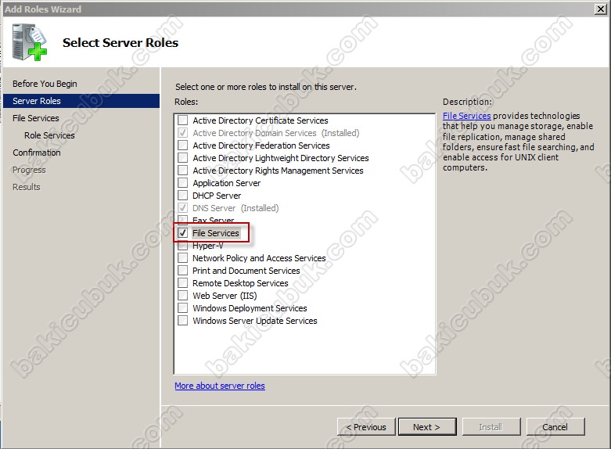Click the Add Roles server icon

coord(29,42)
